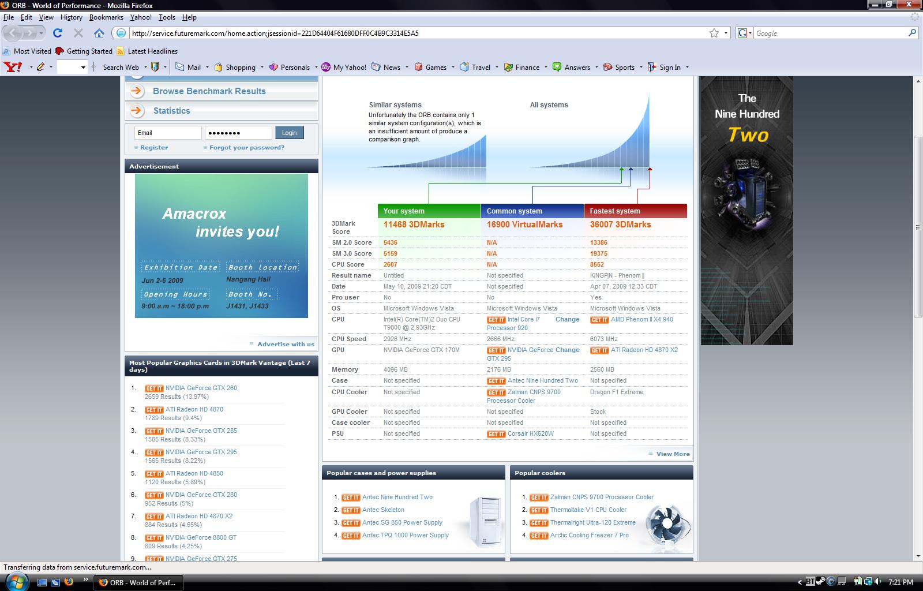Open Yahoo Mail from toolbar
Image resolution: width=923 pixels, height=591 pixels.
point(188,67)
